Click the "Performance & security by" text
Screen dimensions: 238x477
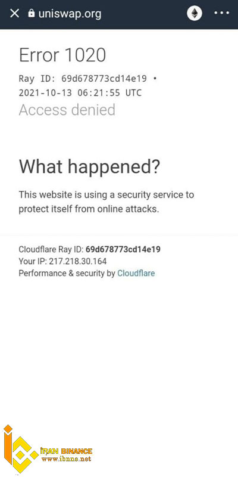click(67, 273)
